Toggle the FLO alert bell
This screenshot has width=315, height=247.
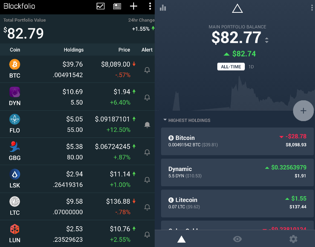point(147,125)
